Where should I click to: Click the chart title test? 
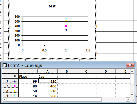[52, 6]
